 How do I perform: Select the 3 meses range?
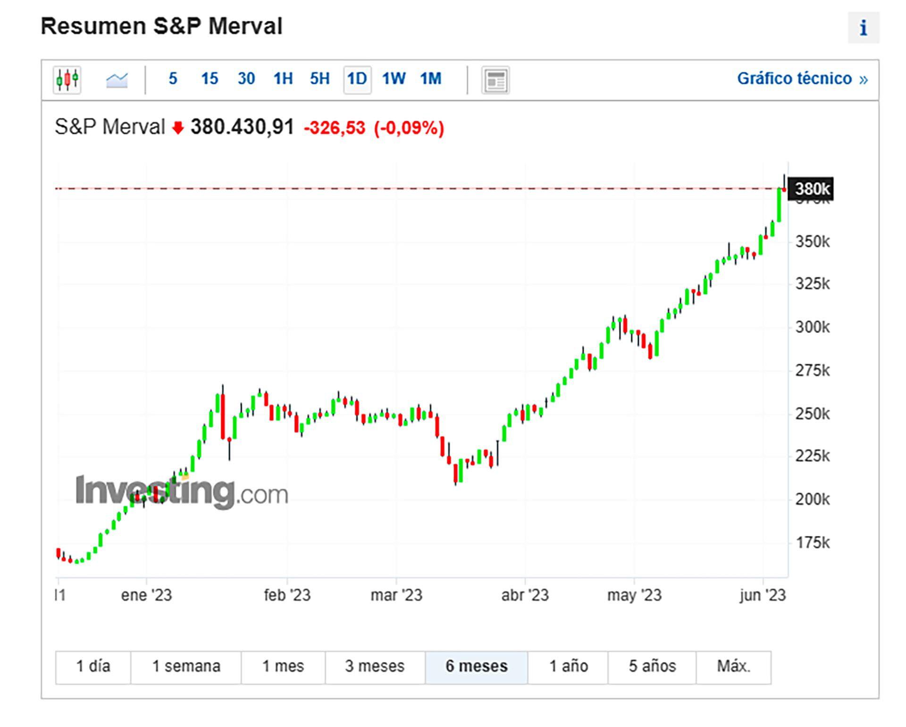375,667
